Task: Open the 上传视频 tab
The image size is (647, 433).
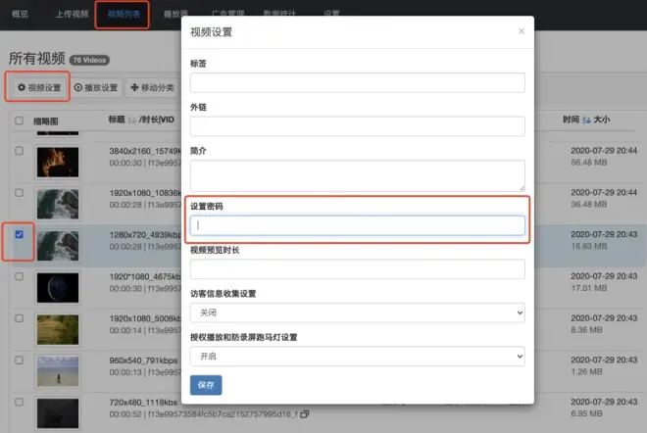Action: [x=72, y=15]
